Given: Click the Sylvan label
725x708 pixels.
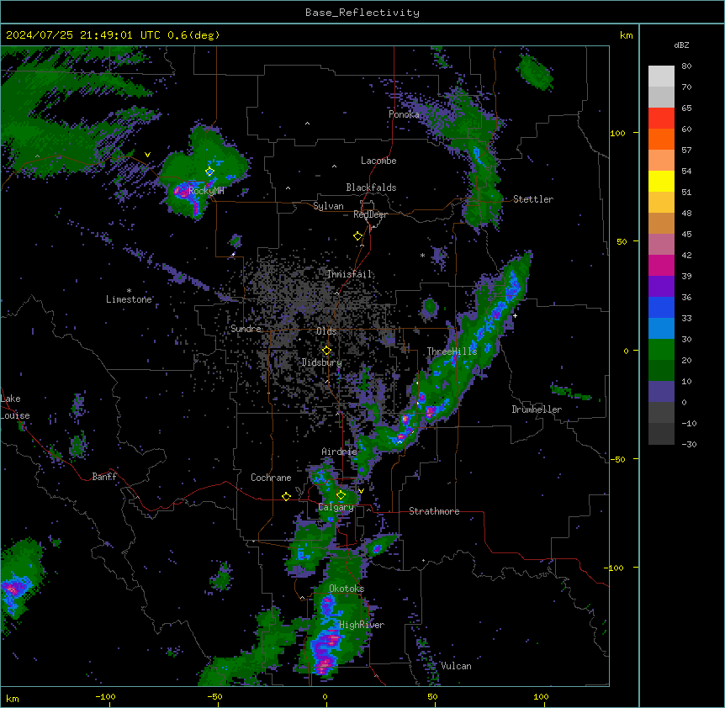Looking at the screenshot, I should [328, 206].
